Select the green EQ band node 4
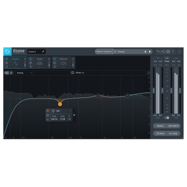 pyautogui.click(x=127, y=95)
